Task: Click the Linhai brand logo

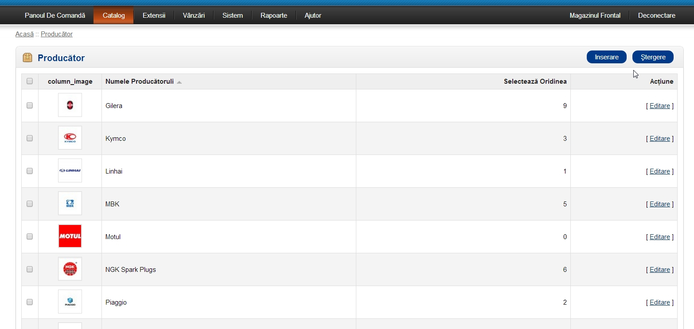Action: coord(70,171)
